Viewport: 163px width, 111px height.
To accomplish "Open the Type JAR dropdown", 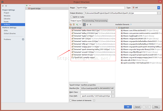I will point(159,8).
